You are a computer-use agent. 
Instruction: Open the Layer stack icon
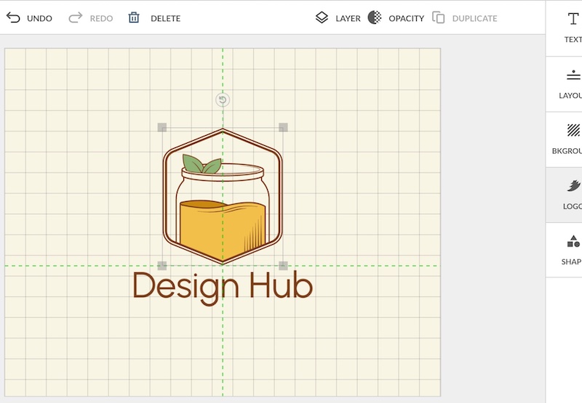pyautogui.click(x=322, y=17)
